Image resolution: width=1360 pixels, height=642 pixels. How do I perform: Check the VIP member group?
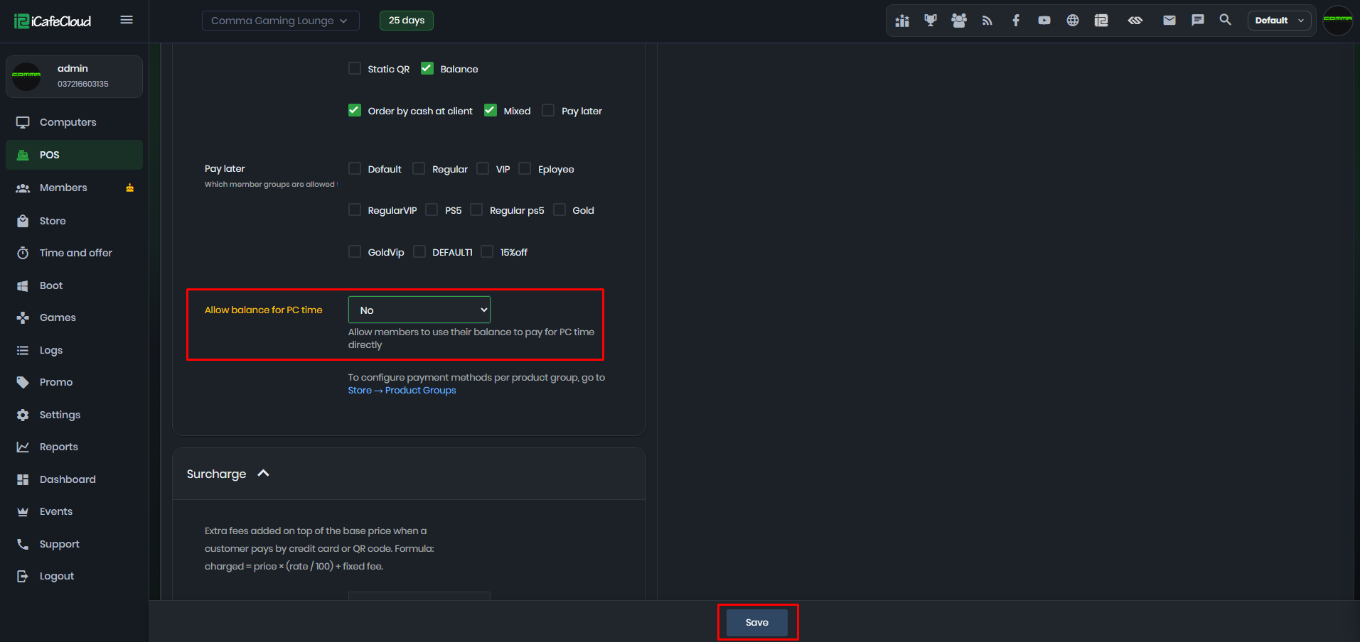coord(483,168)
